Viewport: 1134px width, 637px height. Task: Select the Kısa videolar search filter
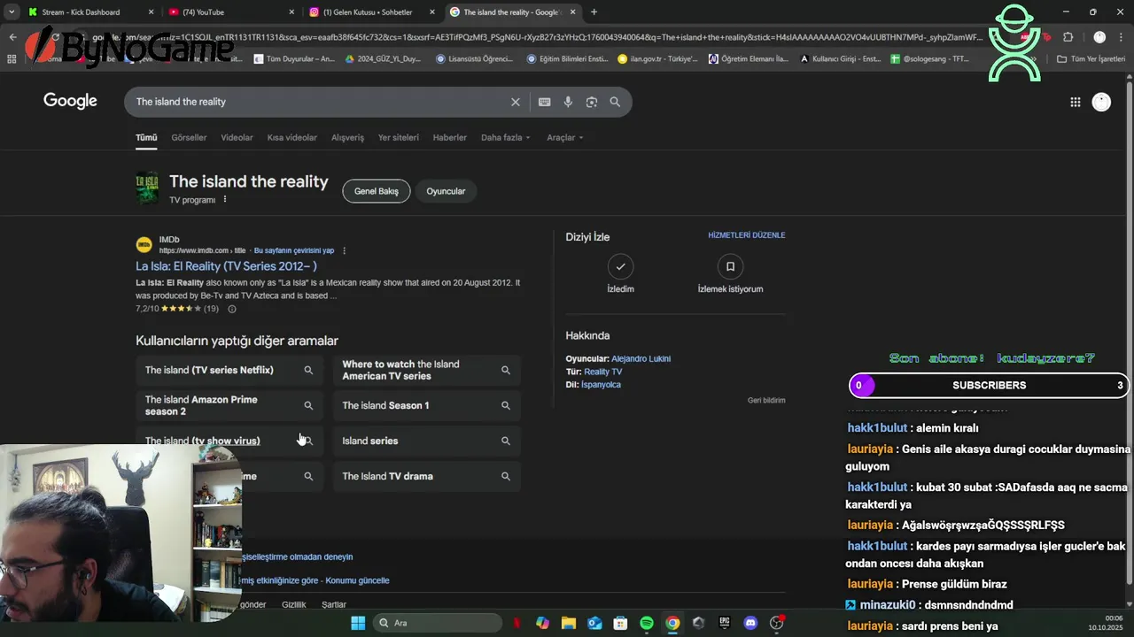tap(292, 137)
